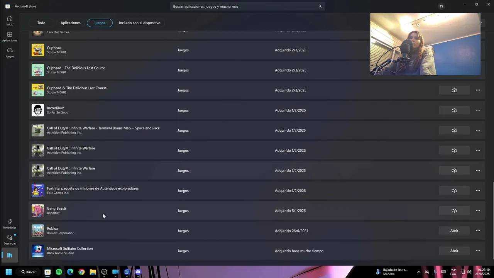Open more options for Microsoft Solitaire Collection
This screenshot has height=278, width=494.
478,251
